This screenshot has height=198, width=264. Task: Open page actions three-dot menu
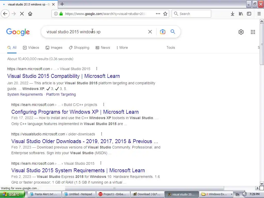click(x=158, y=14)
